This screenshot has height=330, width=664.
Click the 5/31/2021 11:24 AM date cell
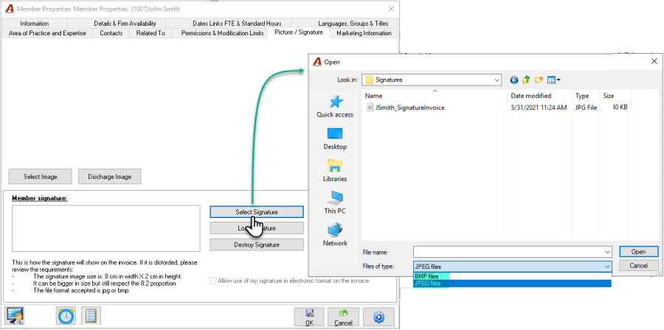pyautogui.click(x=539, y=108)
